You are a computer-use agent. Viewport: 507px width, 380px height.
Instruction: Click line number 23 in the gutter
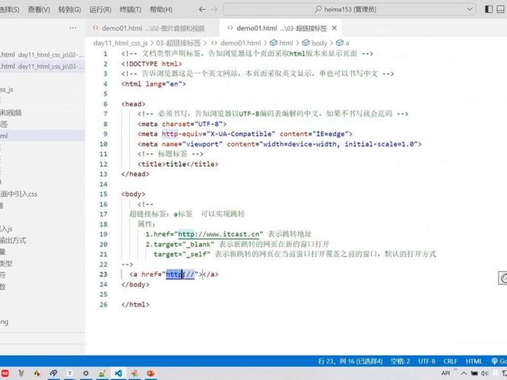coord(103,274)
